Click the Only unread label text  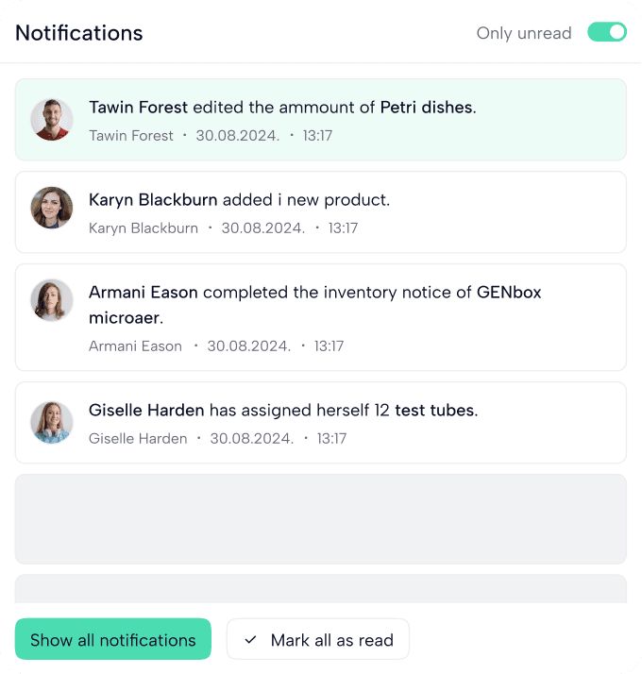point(524,33)
